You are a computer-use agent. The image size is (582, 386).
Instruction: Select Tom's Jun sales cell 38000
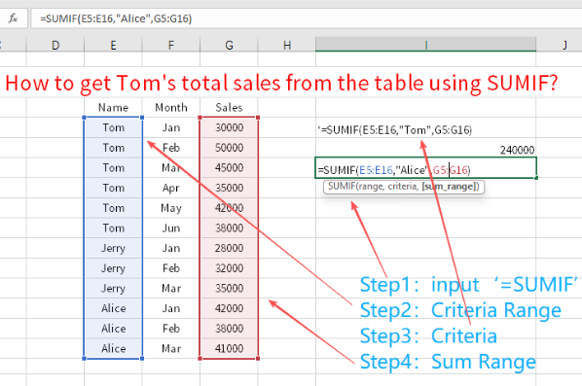(x=229, y=228)
